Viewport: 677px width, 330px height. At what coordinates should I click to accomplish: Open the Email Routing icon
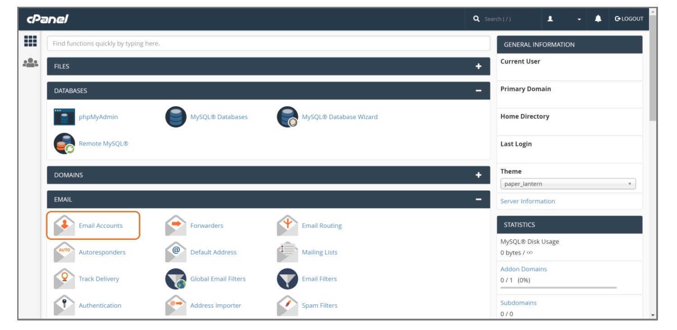point(288,225)
